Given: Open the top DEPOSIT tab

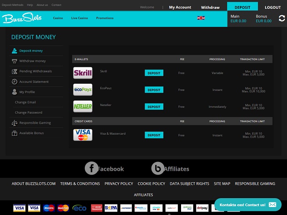Looking at the screenshot, I should (242, 7).
